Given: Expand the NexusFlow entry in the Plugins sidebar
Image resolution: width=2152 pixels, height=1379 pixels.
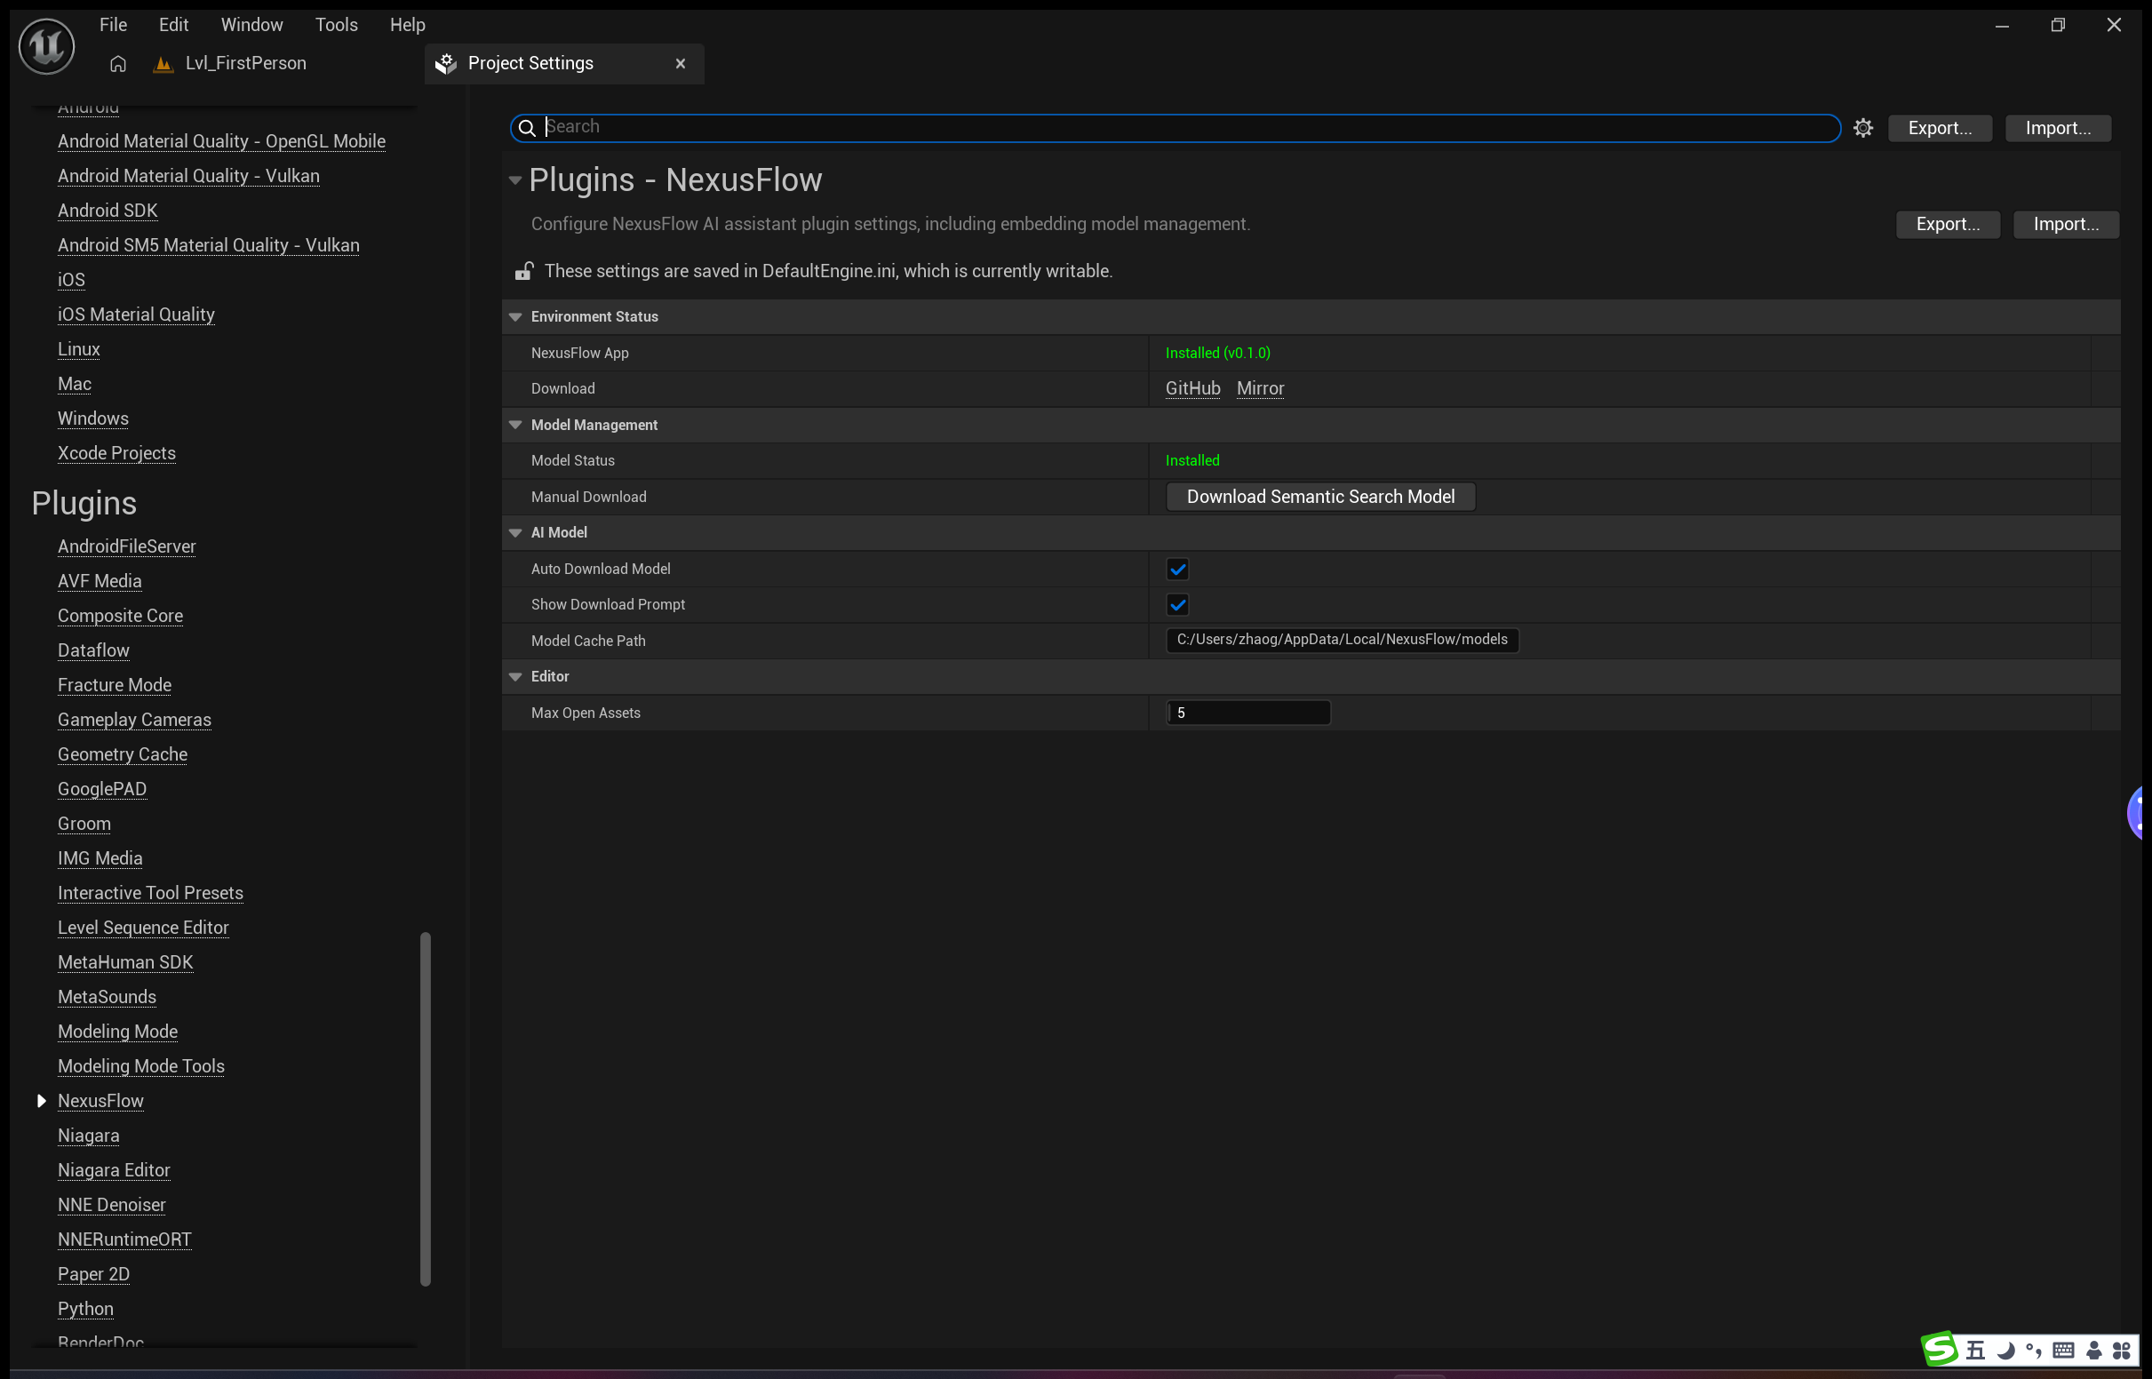Looking at the screenshot, I should (41, 1101).
